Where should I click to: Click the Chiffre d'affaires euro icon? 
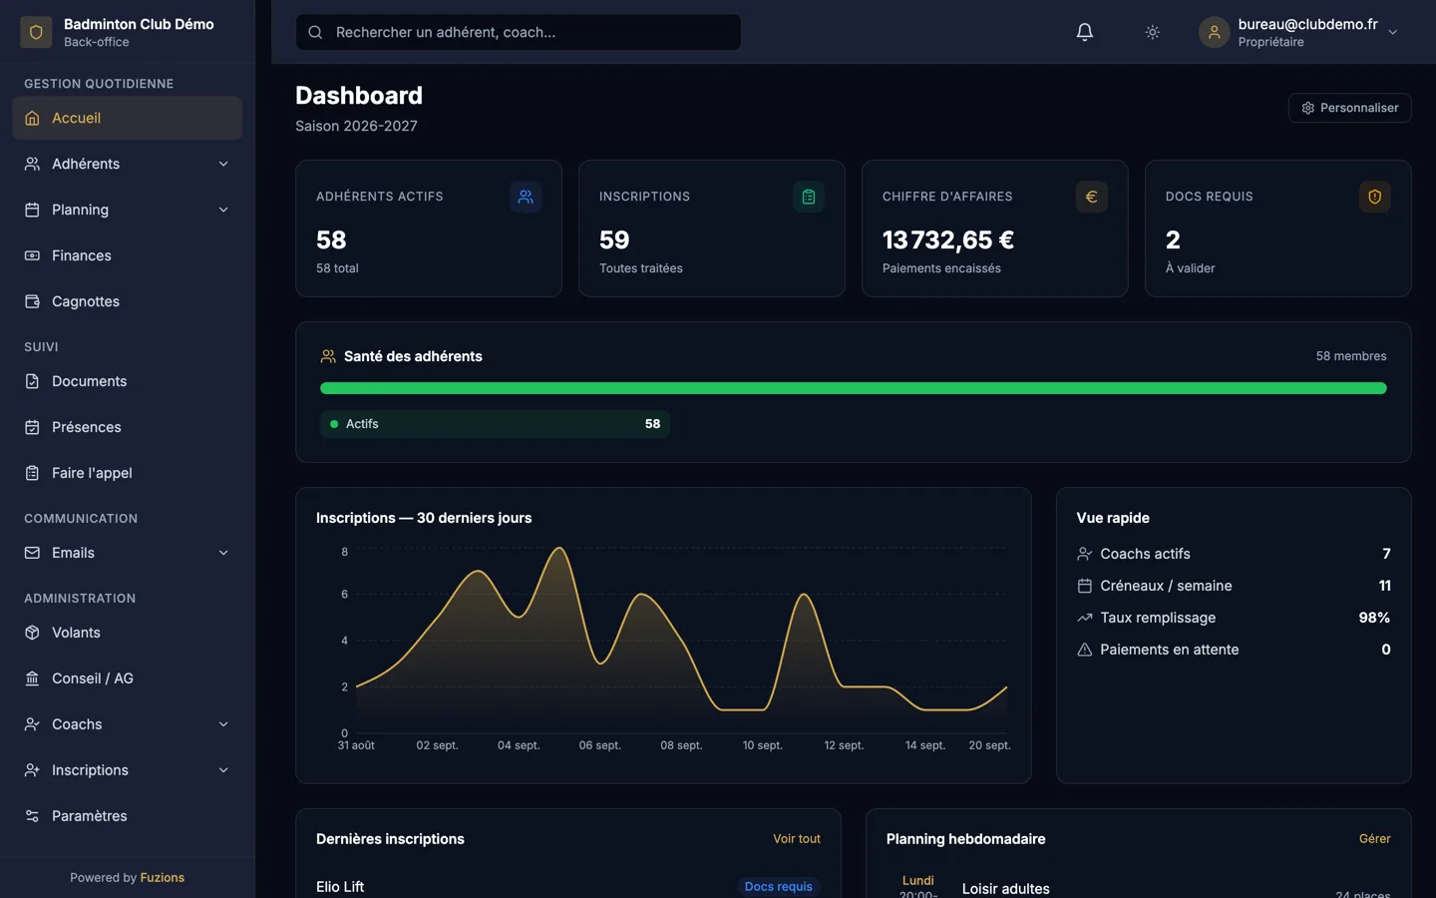point(1092,197)
